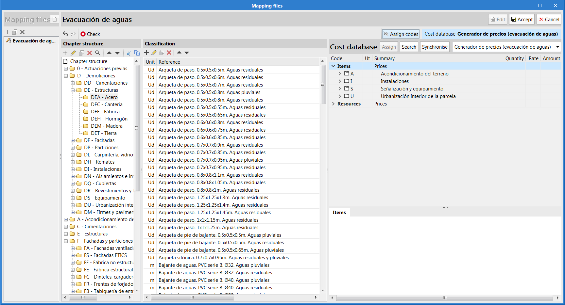The image size is (565, 305).
Task: Move the chapter up with the arrow icon
Action: point(110,53)
